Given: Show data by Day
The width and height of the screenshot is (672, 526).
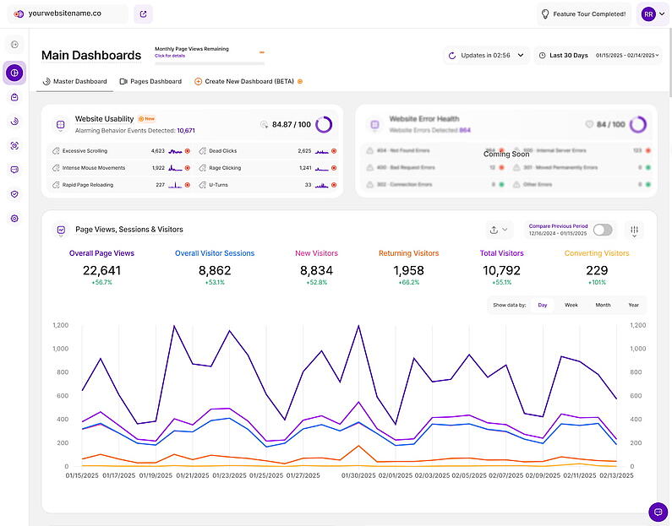Looking at the screenshot, I should (543, 305).
